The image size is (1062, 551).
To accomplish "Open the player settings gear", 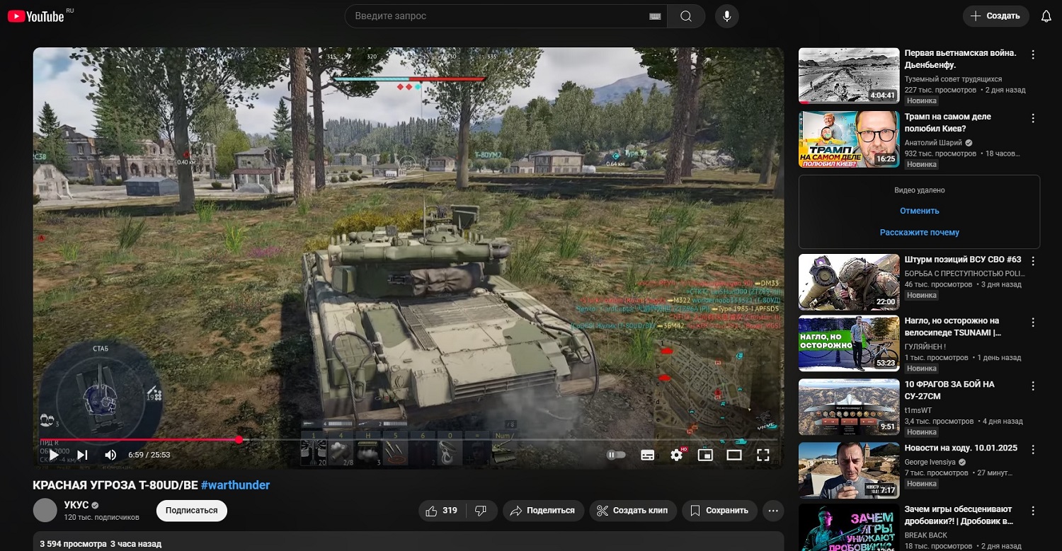I will [x=677, y=455].
